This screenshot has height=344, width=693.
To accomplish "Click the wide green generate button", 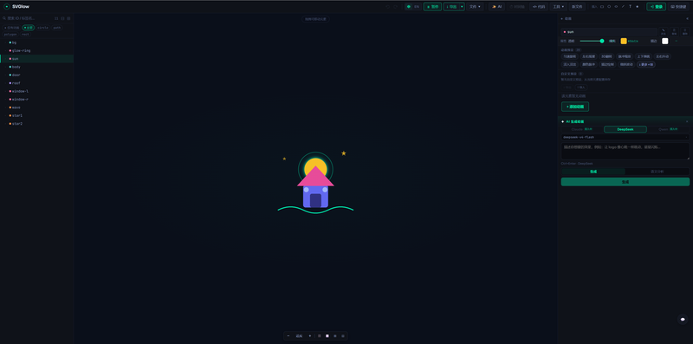I will click(x=625, y=182).
